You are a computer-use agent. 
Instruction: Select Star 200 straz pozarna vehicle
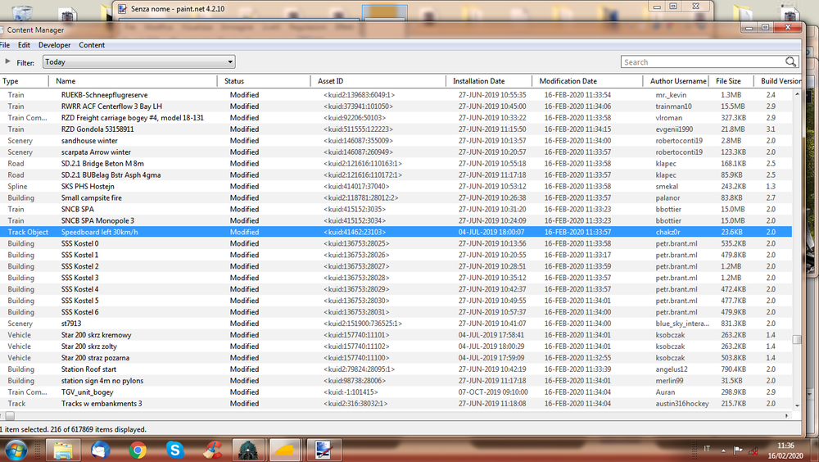point(396,358)
